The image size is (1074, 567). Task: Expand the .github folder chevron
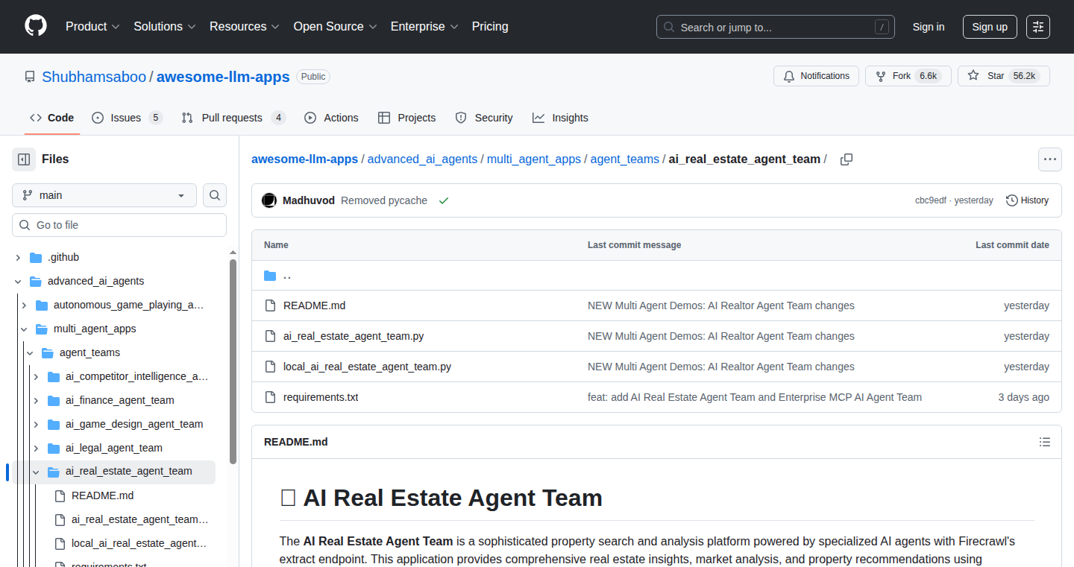[18, 257]
